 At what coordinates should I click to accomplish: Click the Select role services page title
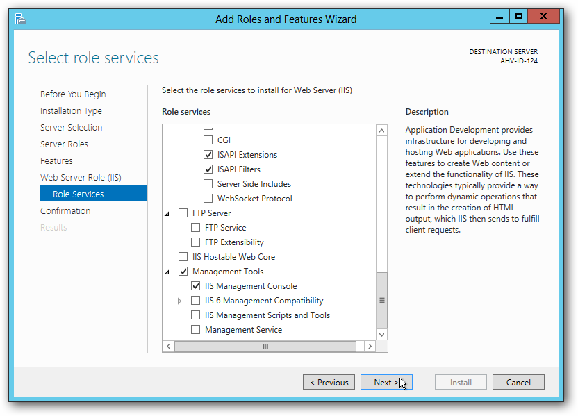point(93,58)
